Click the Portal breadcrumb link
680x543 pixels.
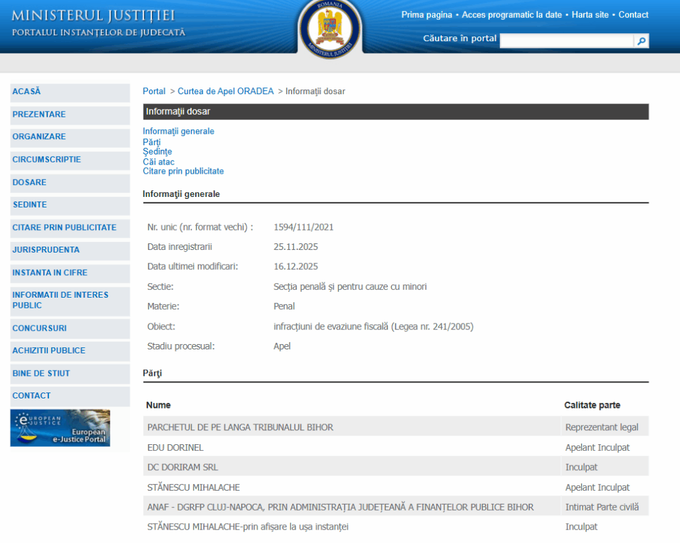[x=154, y=91]
